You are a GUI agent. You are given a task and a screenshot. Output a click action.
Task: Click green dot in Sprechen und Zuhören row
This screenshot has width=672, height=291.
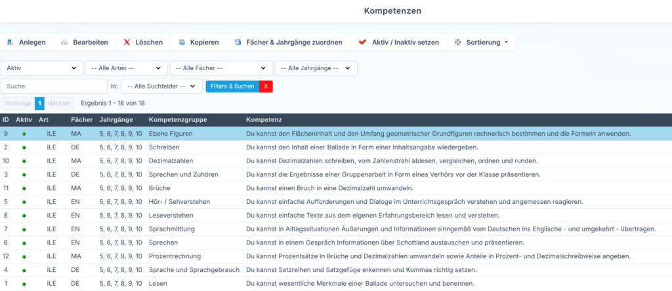click(24, 175)
